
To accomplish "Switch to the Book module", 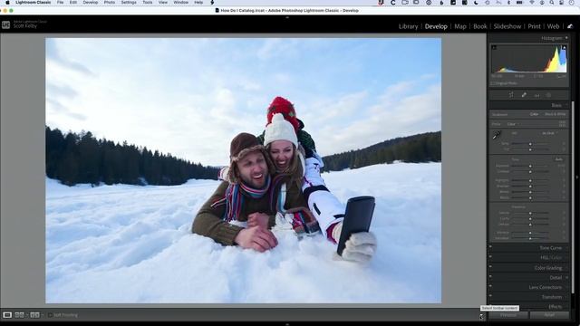I will point(479,26).
